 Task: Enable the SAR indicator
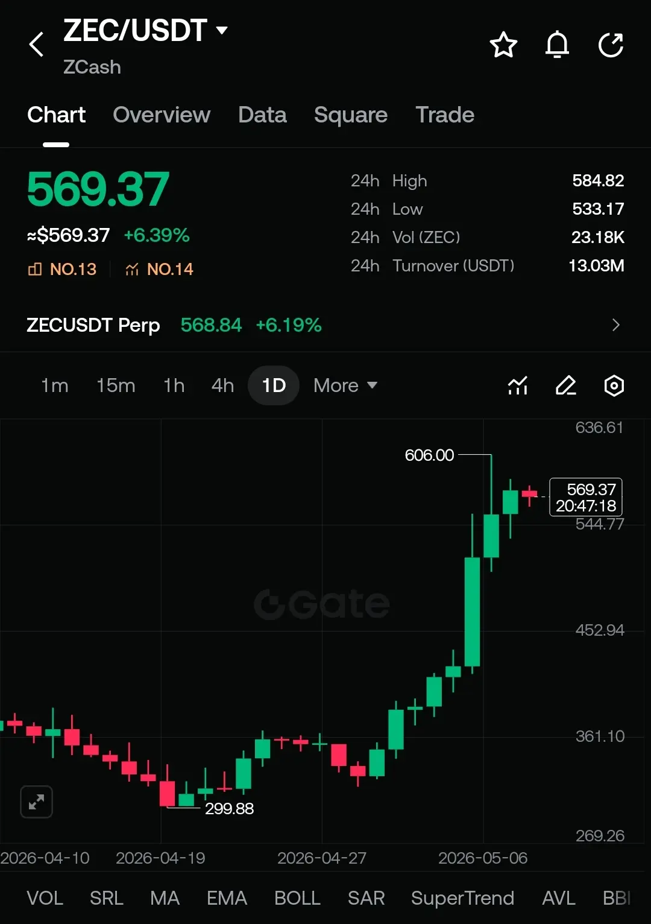tap(366, 898)
